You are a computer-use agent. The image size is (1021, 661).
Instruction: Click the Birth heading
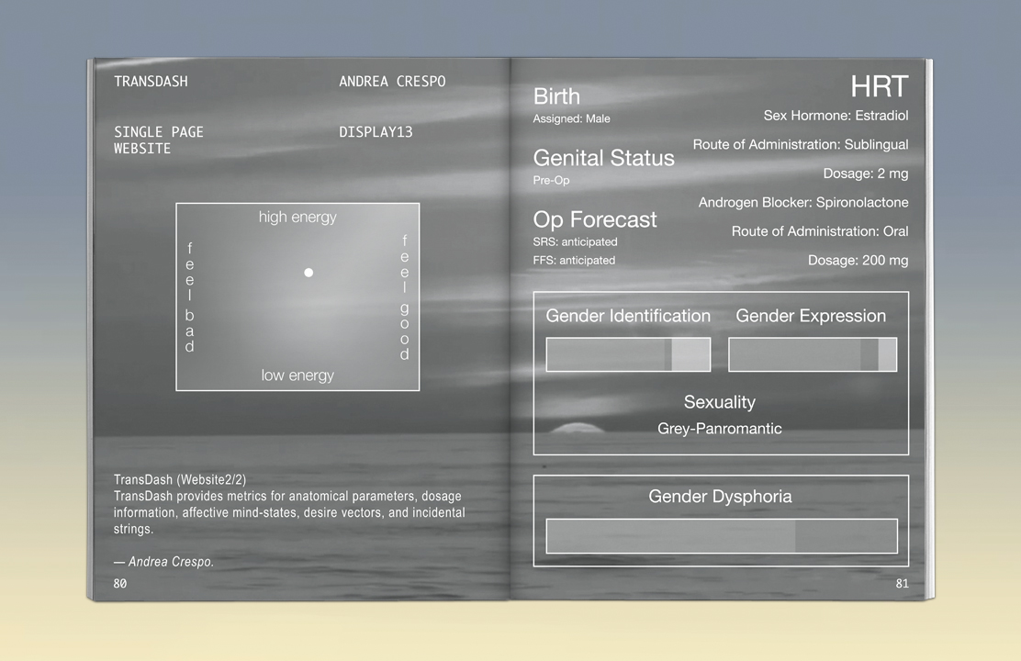coord(556,96)
